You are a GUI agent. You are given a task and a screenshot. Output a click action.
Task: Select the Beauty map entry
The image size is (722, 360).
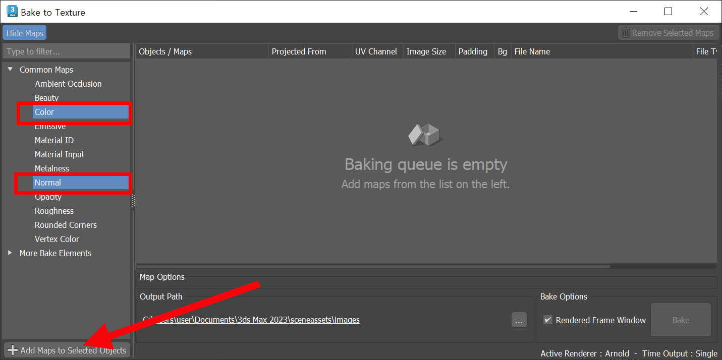[46, 98]
